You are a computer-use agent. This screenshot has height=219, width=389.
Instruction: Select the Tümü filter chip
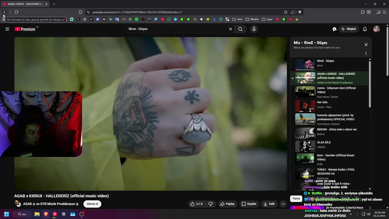coord(296,199)
